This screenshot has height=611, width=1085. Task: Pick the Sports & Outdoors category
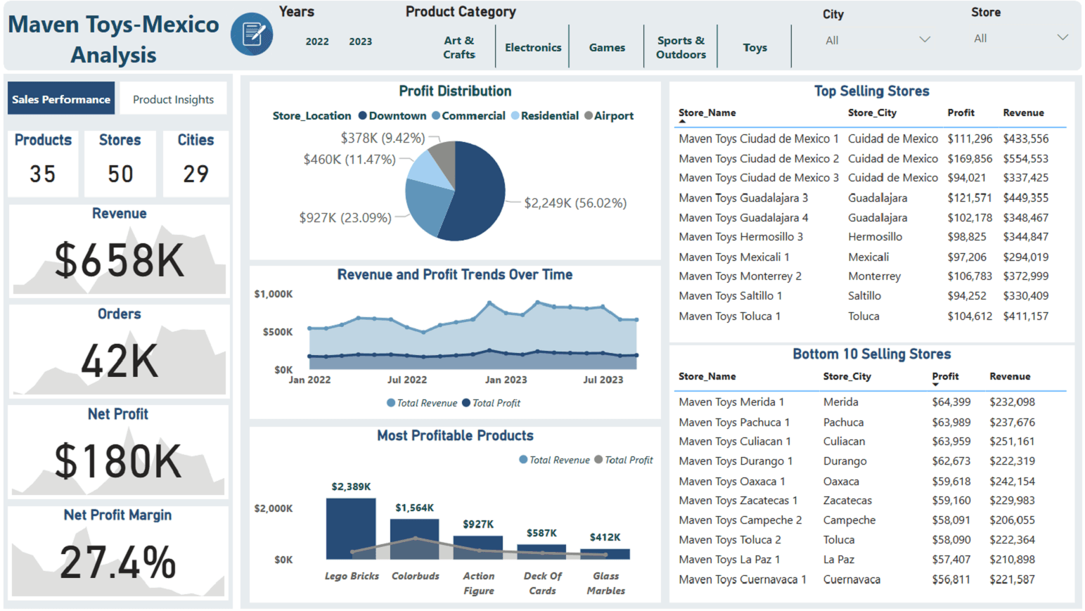click(681, 47)
